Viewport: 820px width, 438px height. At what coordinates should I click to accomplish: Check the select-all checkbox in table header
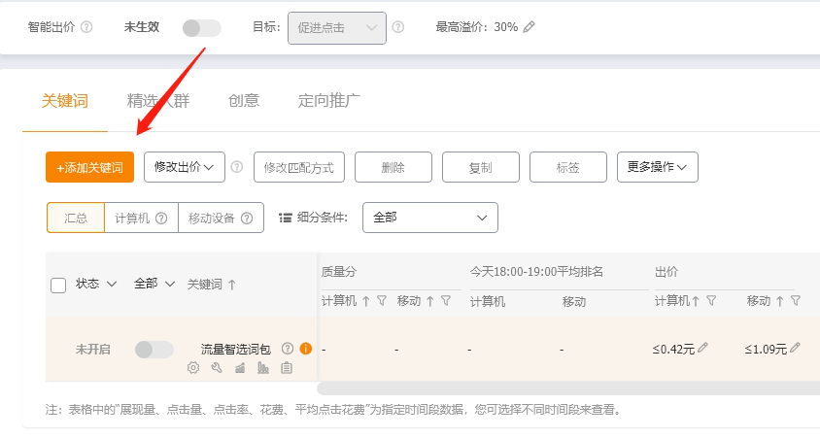coord(58,285)
